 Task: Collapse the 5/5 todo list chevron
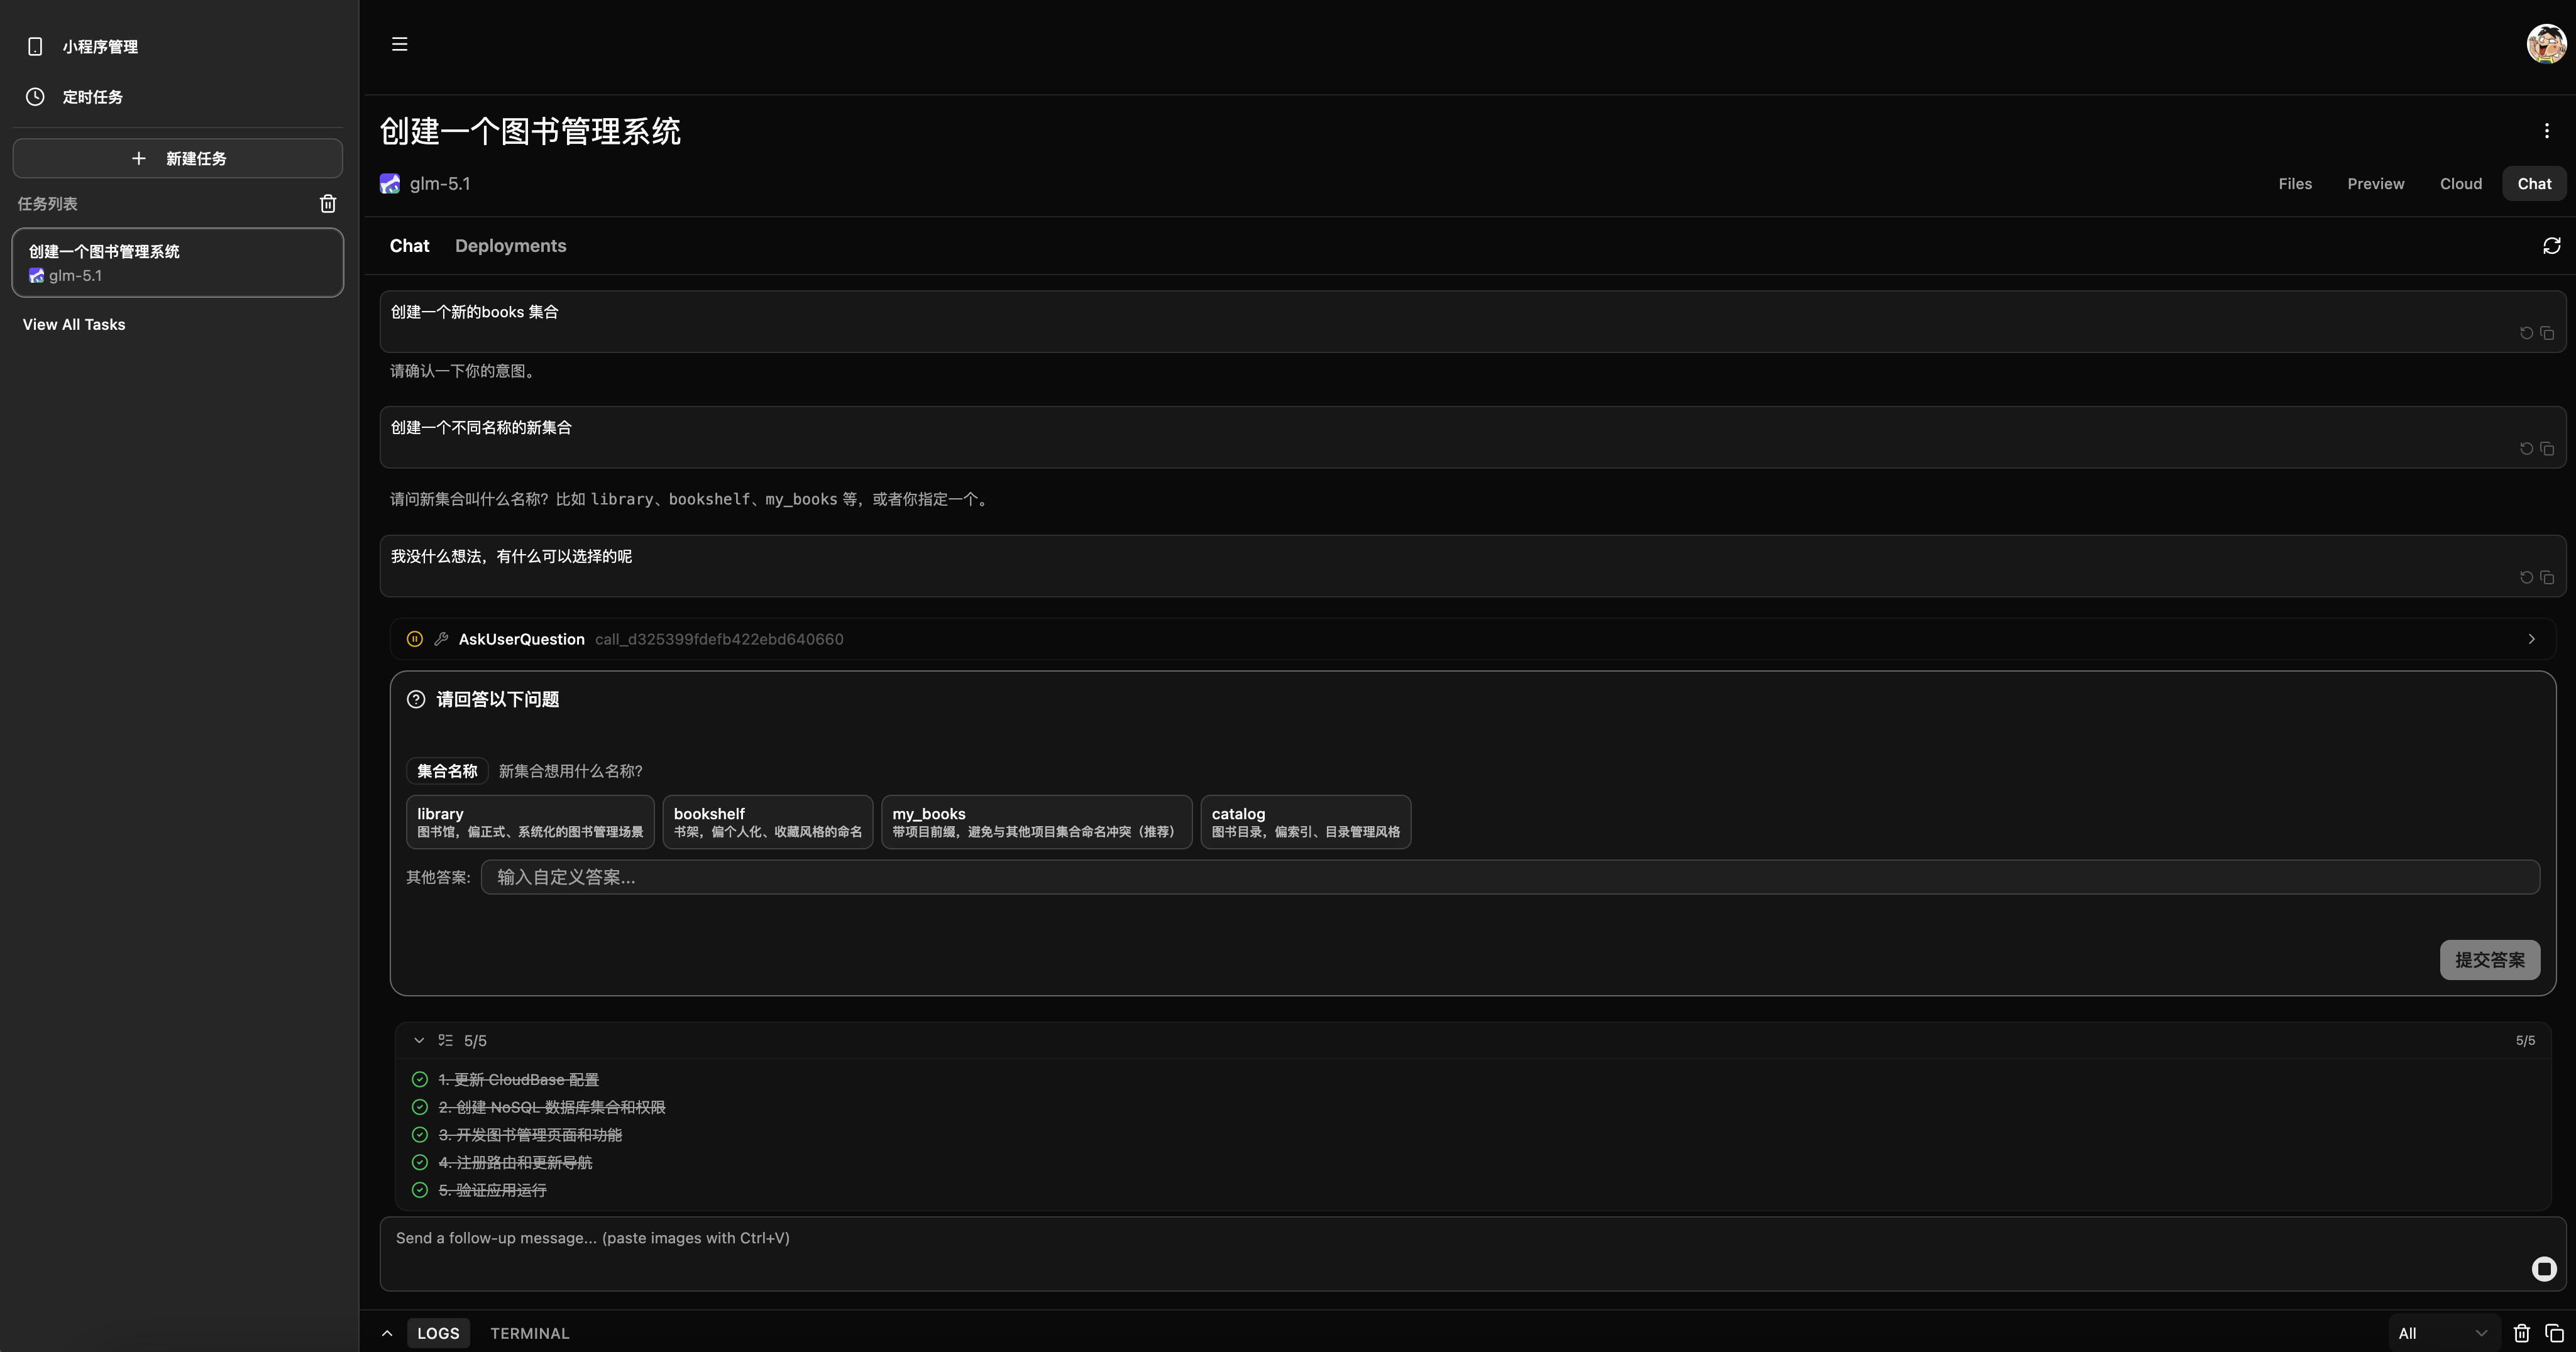419,1040
